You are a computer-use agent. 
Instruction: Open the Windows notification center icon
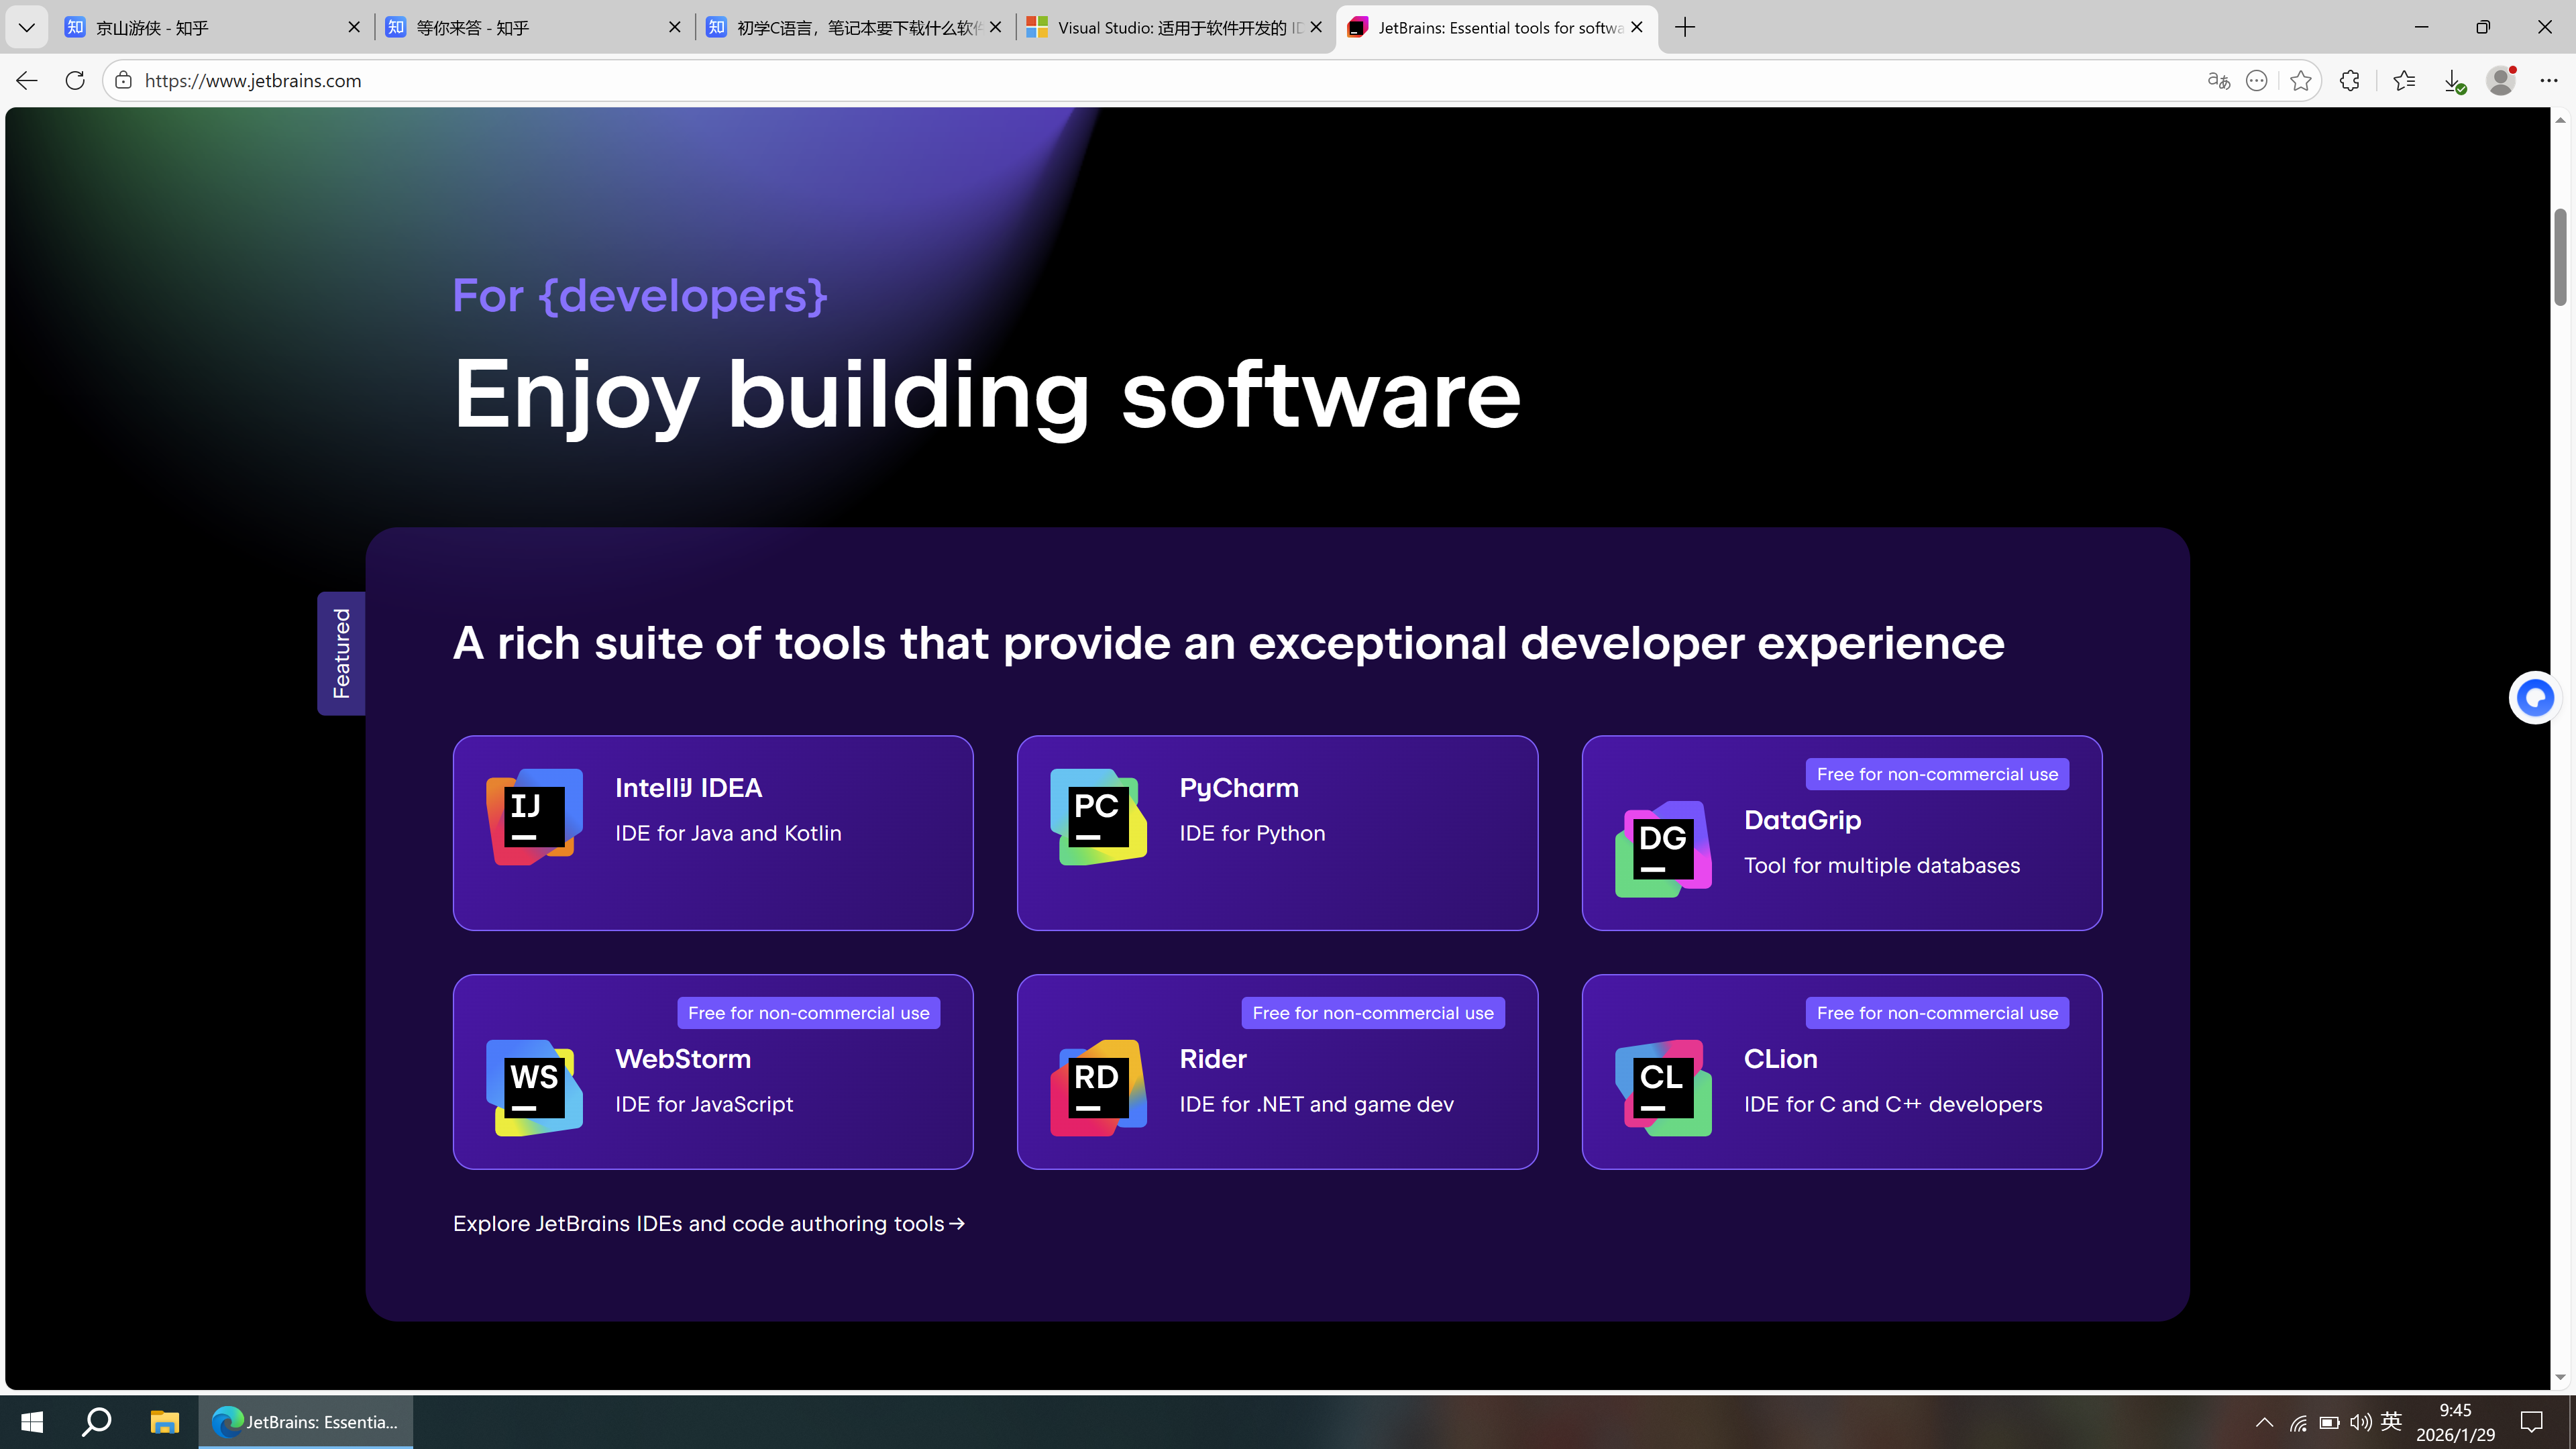click(2532, 1421)
